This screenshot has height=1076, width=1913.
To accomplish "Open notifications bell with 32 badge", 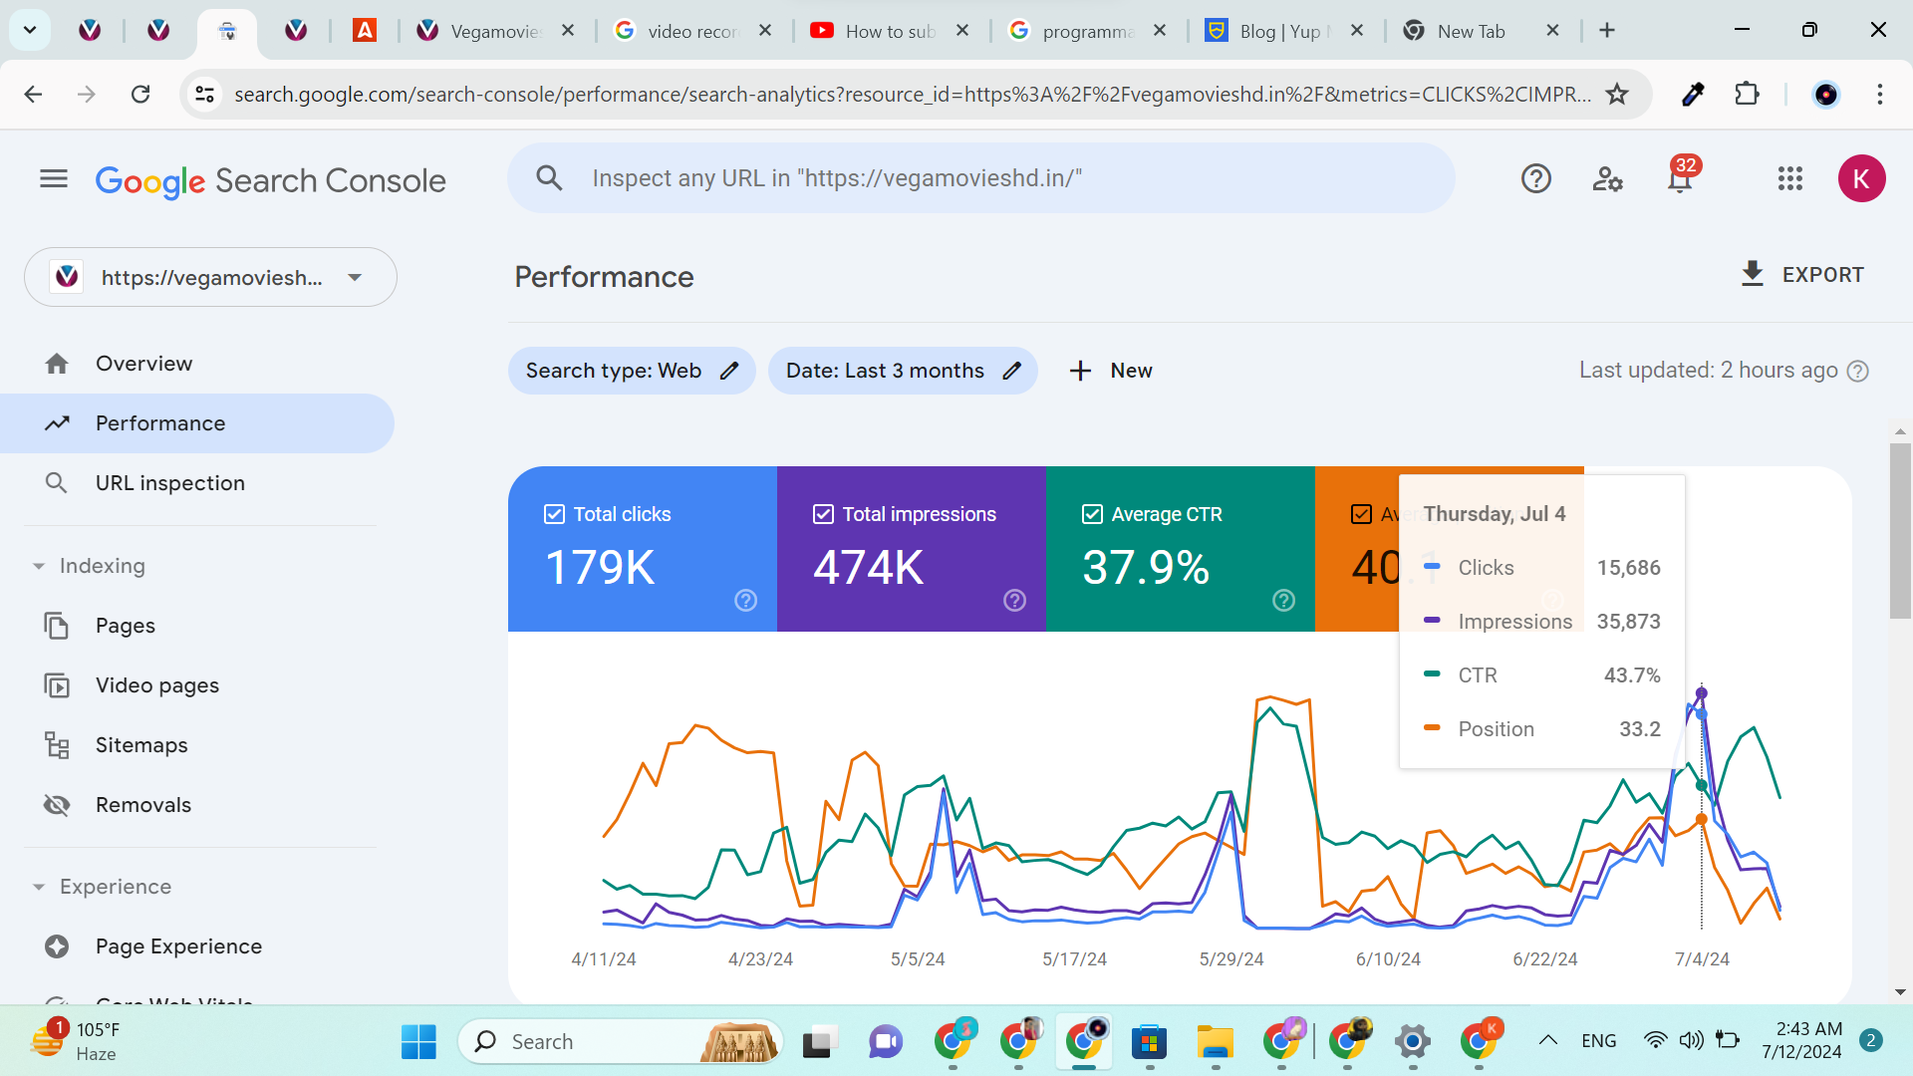I will [x=1680, y=179].
